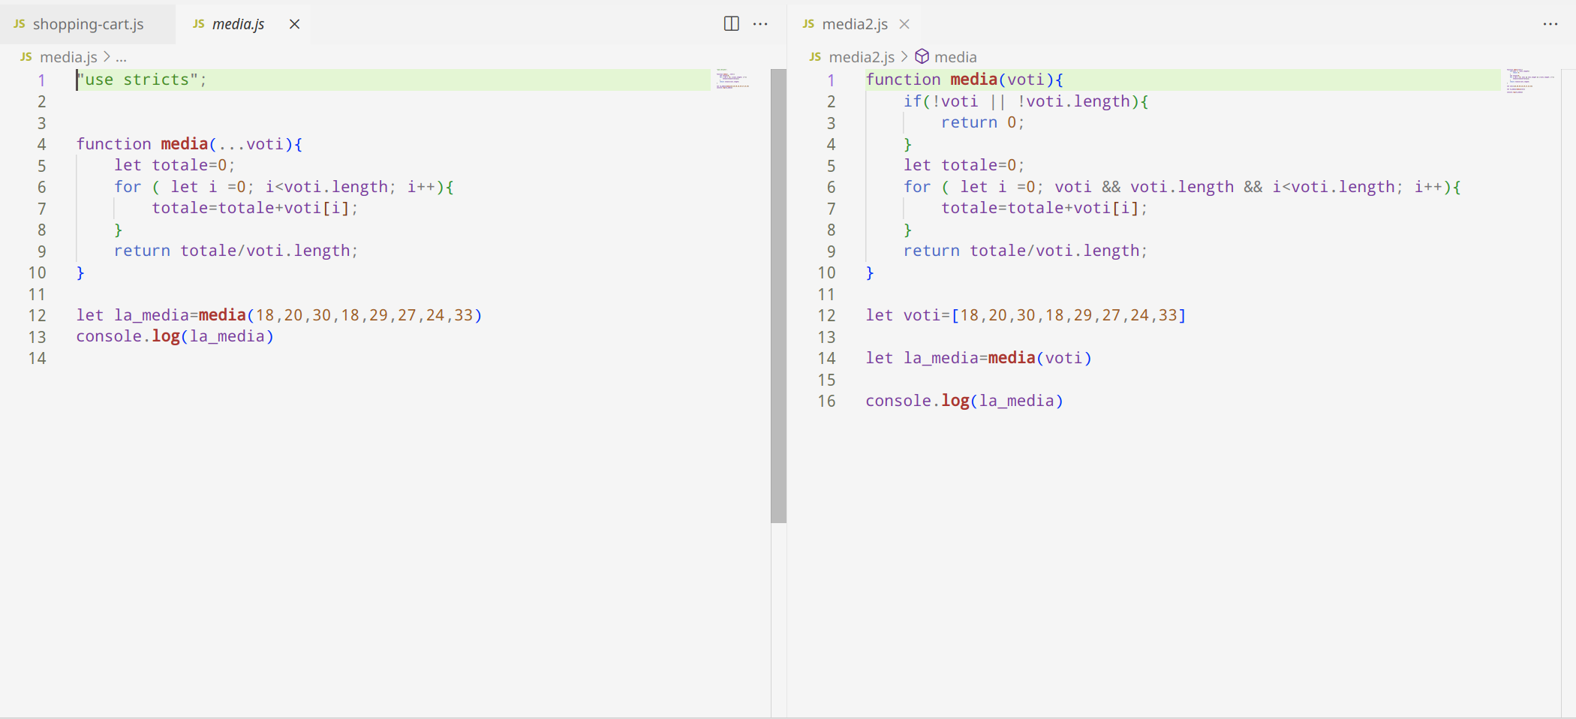
Task: Close the media2.js tab
Action: point(904,24)
